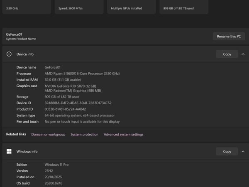Viewport: 249px width, 187px height.
Task: Select the AMD Ryzen 5 9600X processor value
Action: point(82,74)
